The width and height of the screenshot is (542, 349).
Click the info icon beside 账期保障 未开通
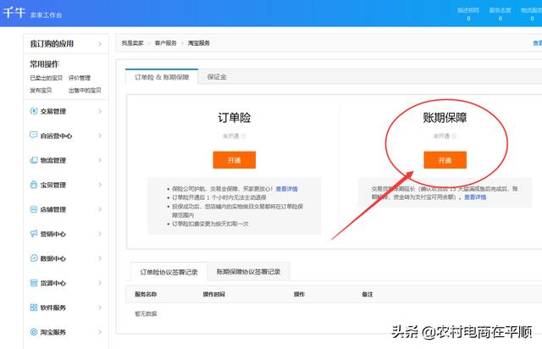(454, 136)
